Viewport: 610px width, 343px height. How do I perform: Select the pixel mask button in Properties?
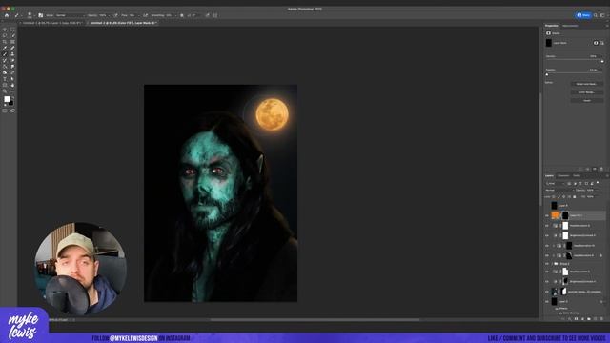click(x=596, y=43)
